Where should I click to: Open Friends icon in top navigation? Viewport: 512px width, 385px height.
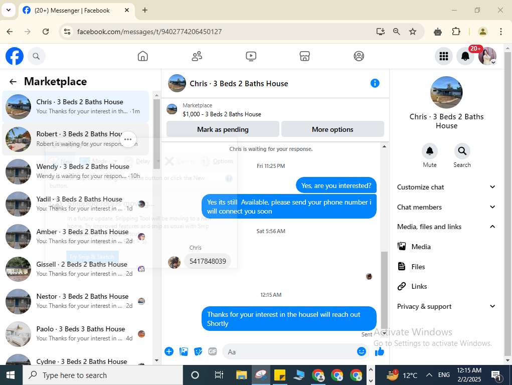[x=197, y=56]
